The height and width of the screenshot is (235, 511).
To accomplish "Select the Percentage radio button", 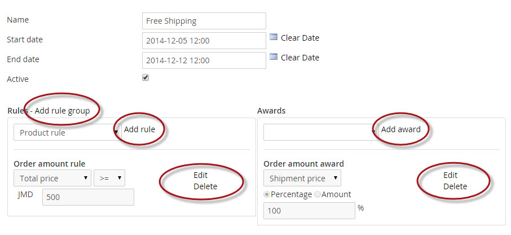I will 267,194.
